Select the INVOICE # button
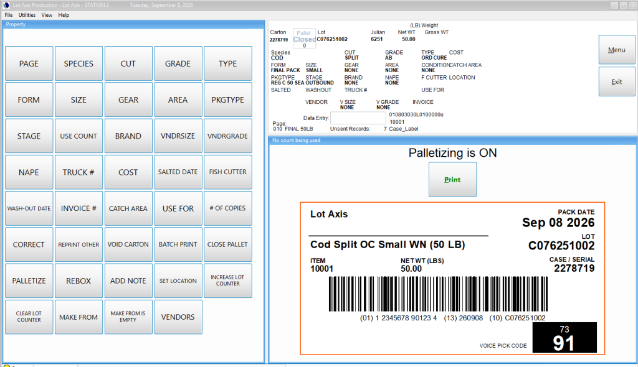This screenshot has height=367, width=638. coord(79,208)
